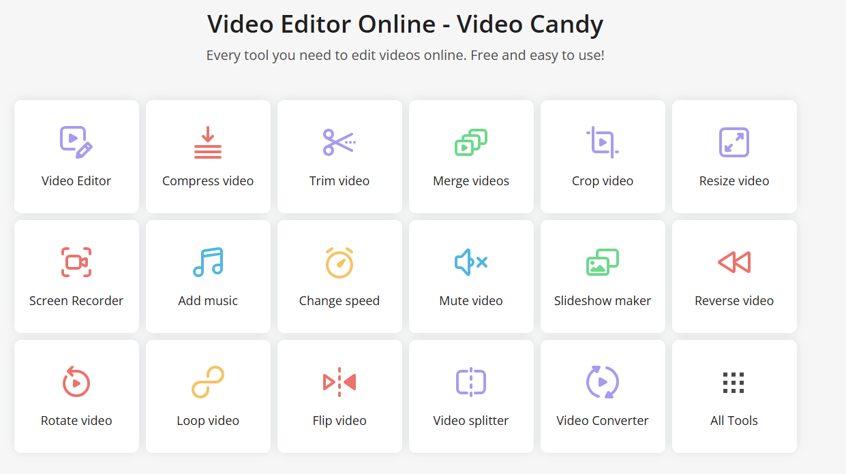Viewport: 846px width, 474px height.
Task: Click the All Tools grid icon
Action: click(x=734, y=383)
